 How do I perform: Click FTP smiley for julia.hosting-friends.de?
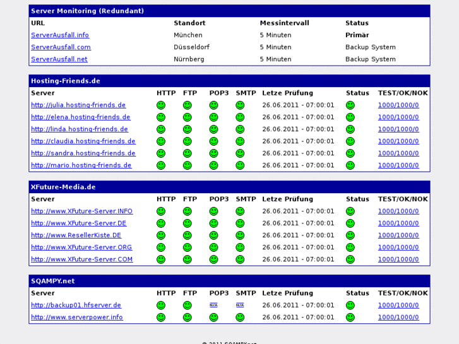coord(188,105)
